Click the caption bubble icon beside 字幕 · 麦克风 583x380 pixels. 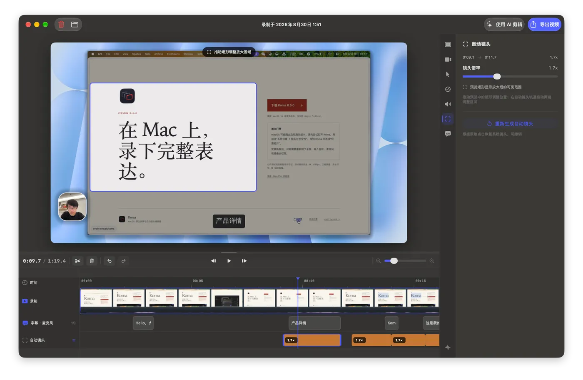point(25,323)
